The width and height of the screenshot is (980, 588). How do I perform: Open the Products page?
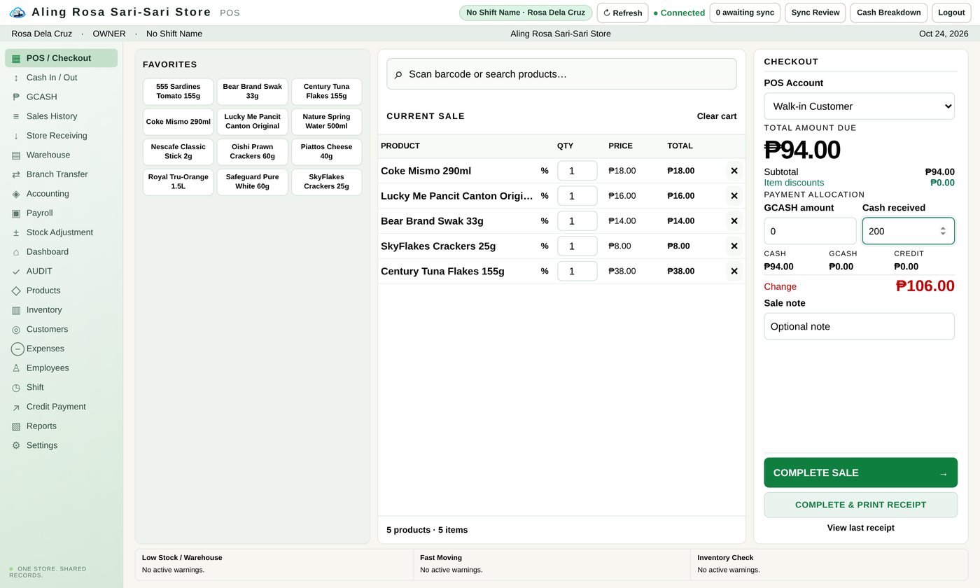61,290
